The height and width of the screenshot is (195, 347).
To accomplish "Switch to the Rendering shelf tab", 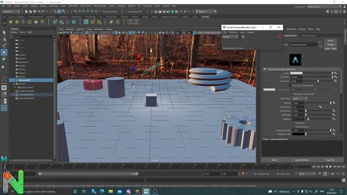I will click(91, 17).
